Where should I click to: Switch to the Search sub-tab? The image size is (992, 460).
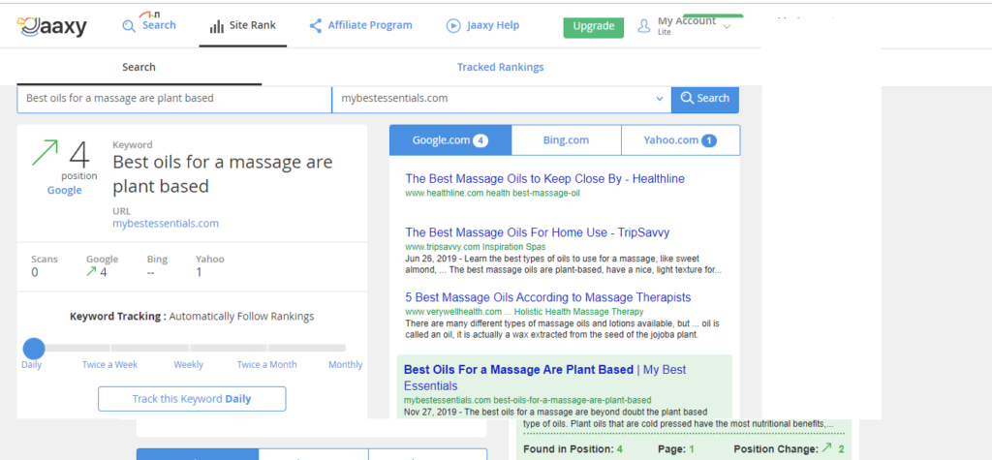(x=139, y=67)
